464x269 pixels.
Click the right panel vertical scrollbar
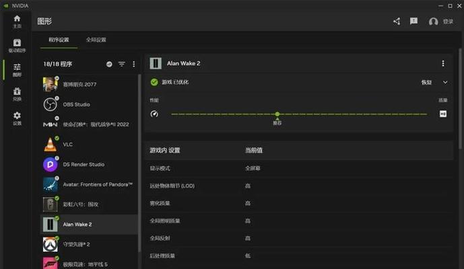[x=460, y=99]
